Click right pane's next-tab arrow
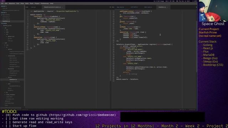Screen dimensions: 228x128 tap(114, 7)
